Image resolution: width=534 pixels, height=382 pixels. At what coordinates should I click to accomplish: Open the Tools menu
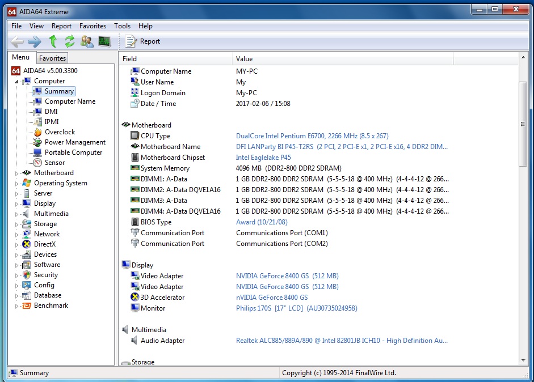[122, 26]
